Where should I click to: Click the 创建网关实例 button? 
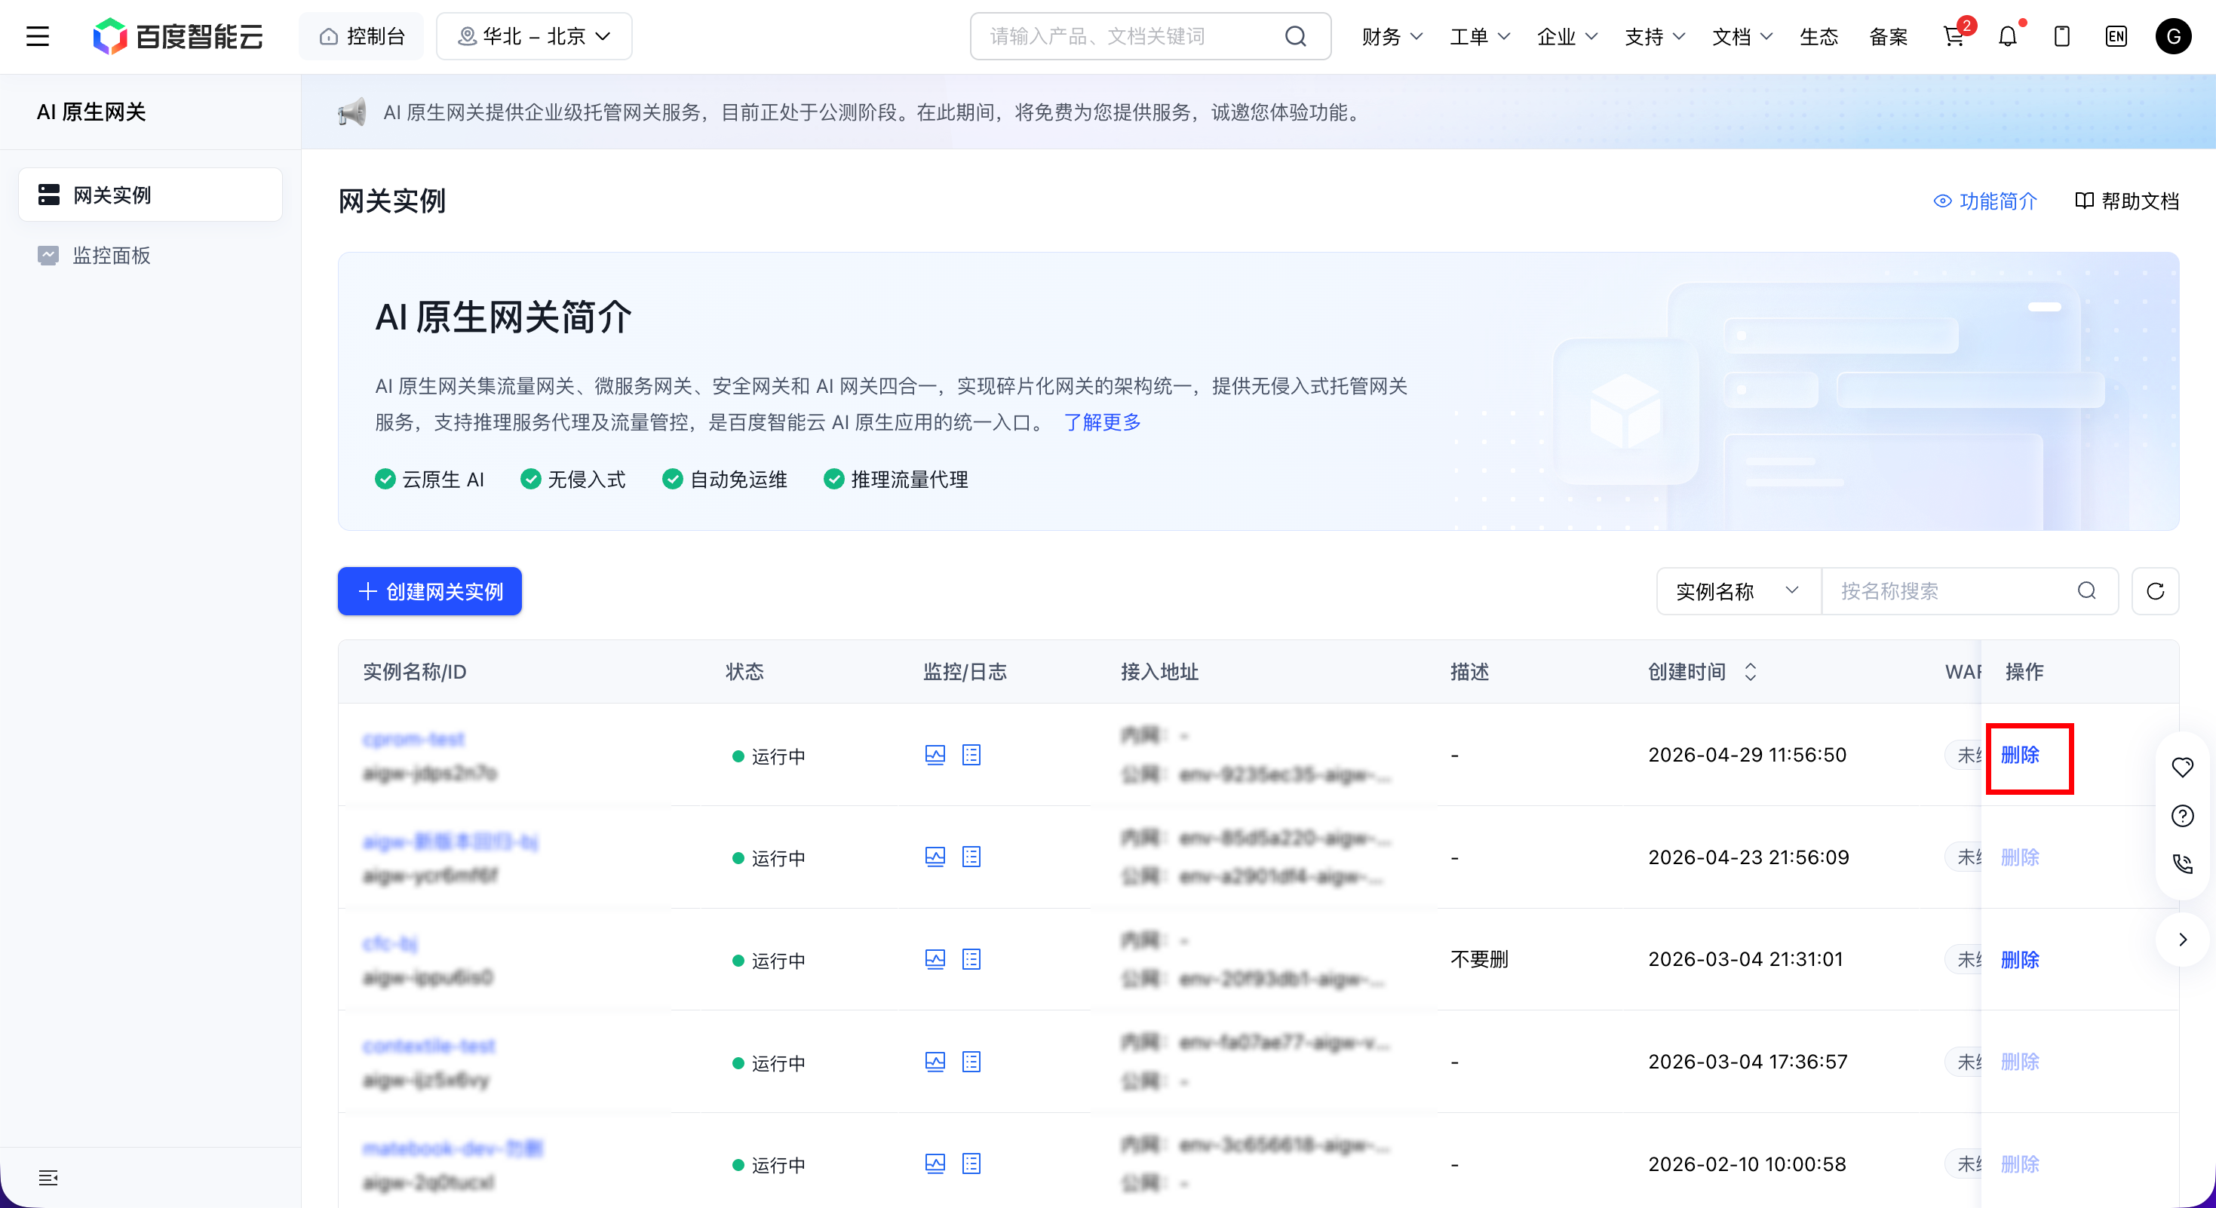coord(429,590)
